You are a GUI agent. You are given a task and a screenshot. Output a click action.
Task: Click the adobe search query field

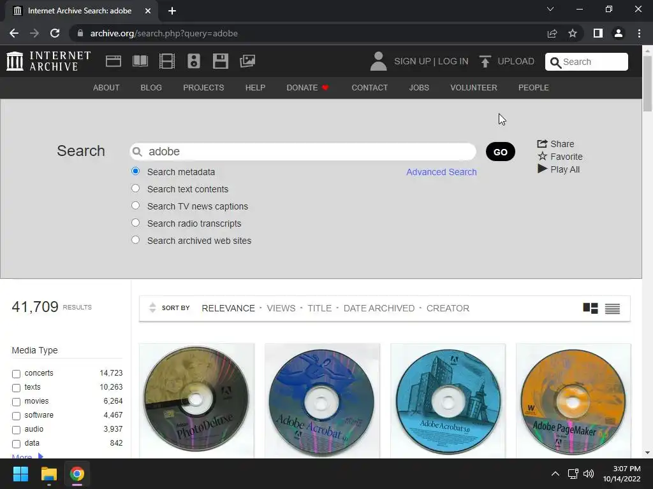pos(303,152)
